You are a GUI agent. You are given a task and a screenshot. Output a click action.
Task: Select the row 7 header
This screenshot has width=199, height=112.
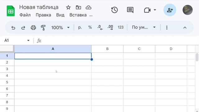click(7, 96)
